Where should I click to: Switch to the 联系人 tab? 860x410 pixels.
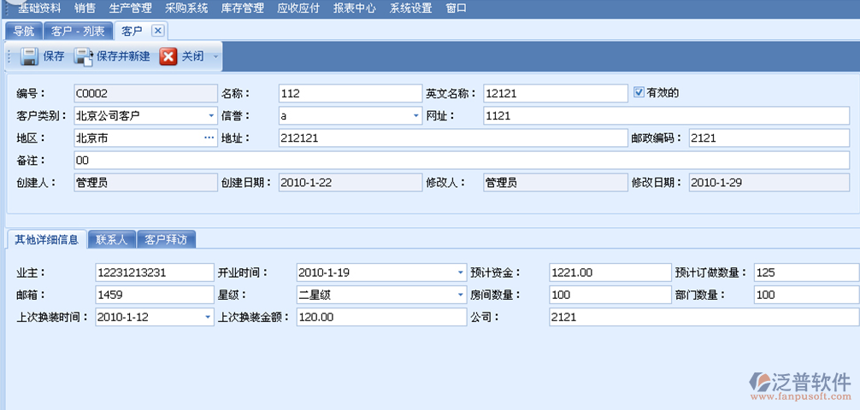coord(111,239)
